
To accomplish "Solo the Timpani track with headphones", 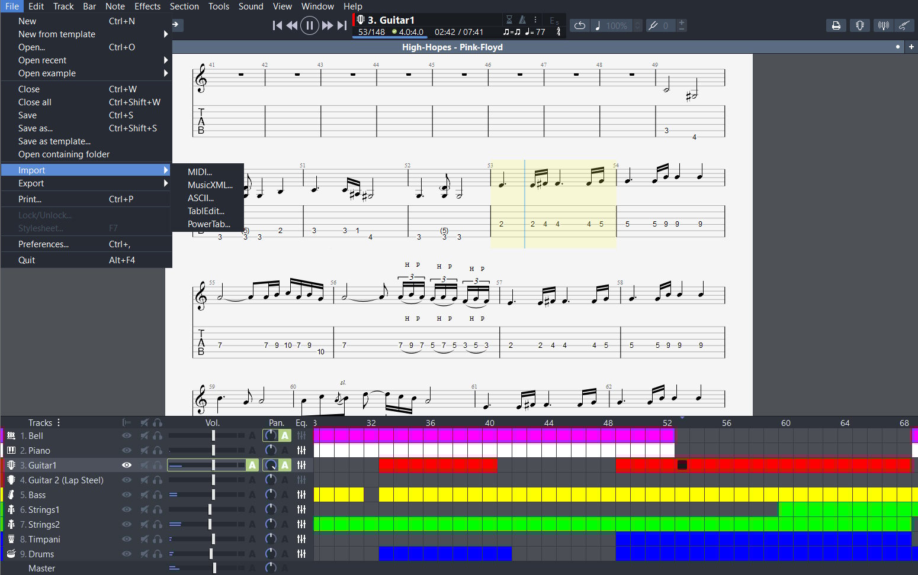I will (158, 539).
